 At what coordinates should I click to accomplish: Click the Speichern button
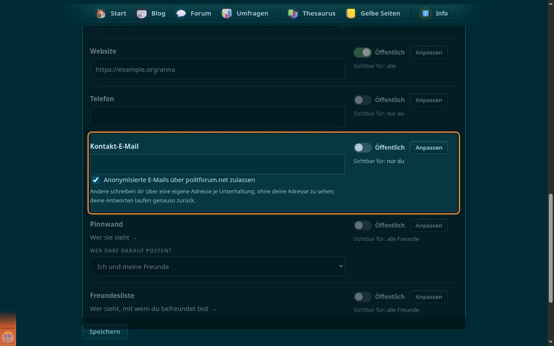point(105,332)
